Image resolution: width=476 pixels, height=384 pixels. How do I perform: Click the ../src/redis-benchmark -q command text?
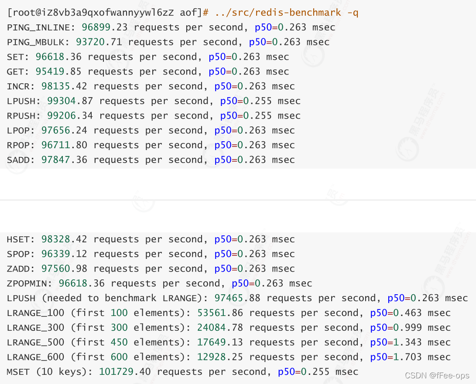[286, 13]
